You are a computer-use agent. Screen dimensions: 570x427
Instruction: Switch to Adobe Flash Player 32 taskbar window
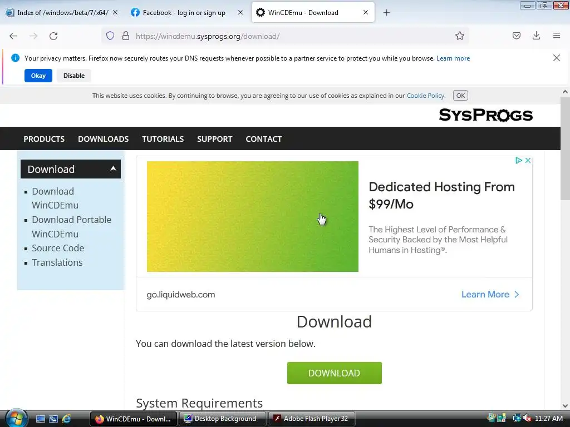pos(312,419)
